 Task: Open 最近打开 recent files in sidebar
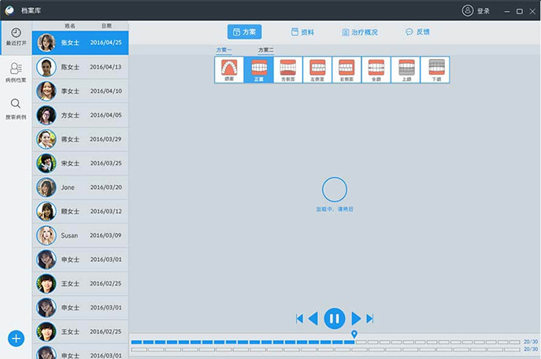tap(16, 36)
